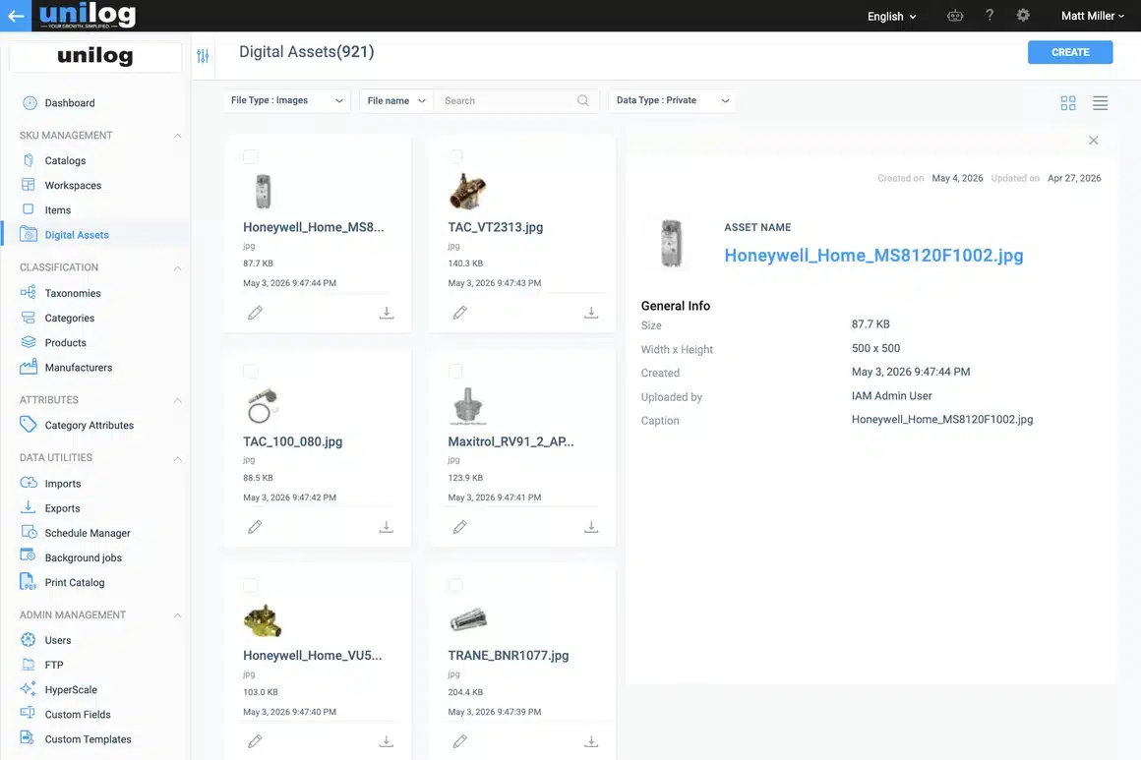Click the Taxonomies tree icon
This screenshot has width=1141, height=760.
29,292
